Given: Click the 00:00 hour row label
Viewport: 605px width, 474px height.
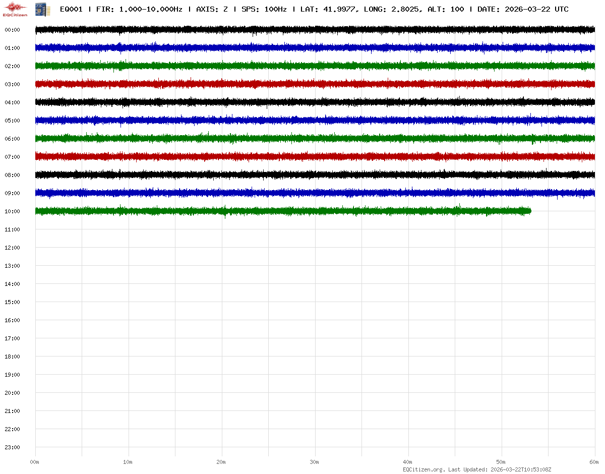Looking at the screenshot, I should [12, 30].
